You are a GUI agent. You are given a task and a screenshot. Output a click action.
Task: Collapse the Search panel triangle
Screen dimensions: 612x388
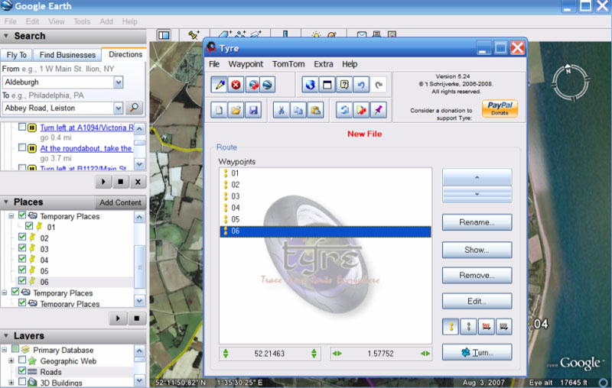[6, 36]
